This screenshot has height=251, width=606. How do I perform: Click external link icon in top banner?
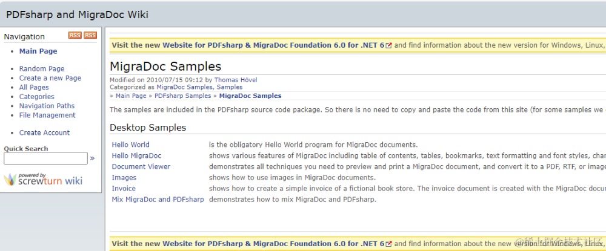tap(389, 45)
